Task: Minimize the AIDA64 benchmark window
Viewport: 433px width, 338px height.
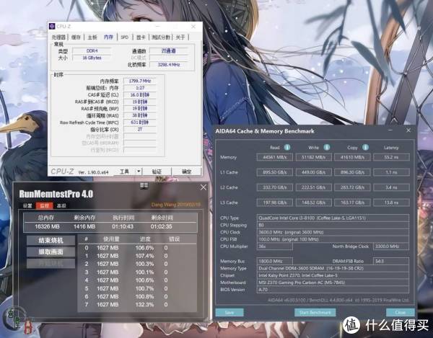Action: pos(390,130)
